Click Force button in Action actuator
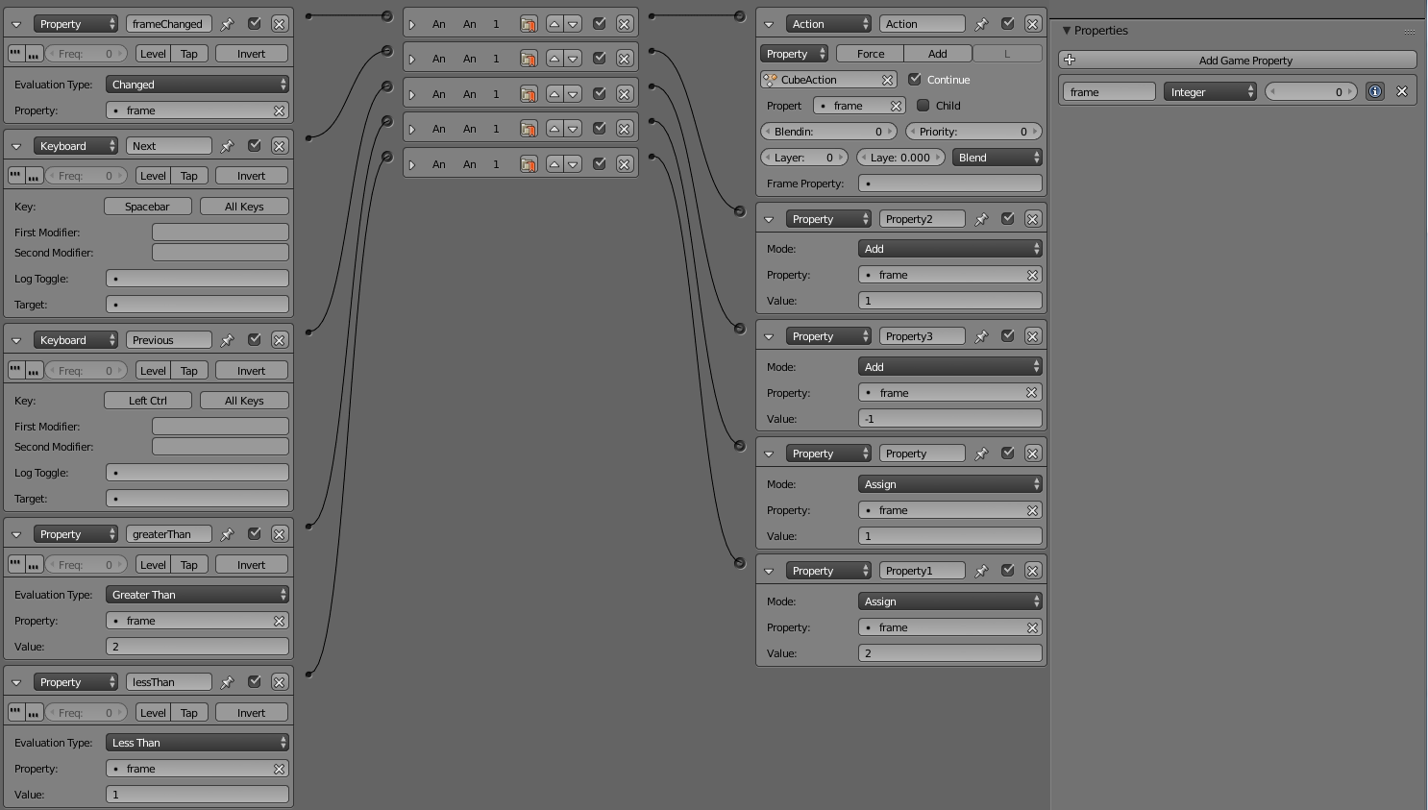This screenshot has height=810, width=1428. (871, 54)
